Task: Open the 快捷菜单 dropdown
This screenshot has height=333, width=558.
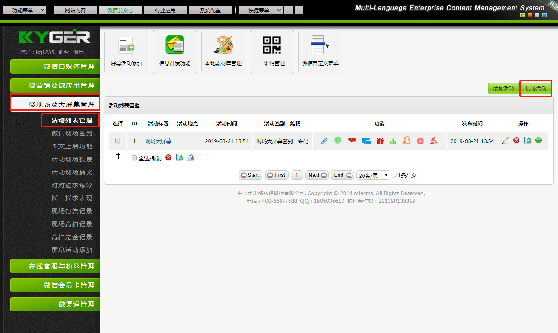Action: coord(261,10)
